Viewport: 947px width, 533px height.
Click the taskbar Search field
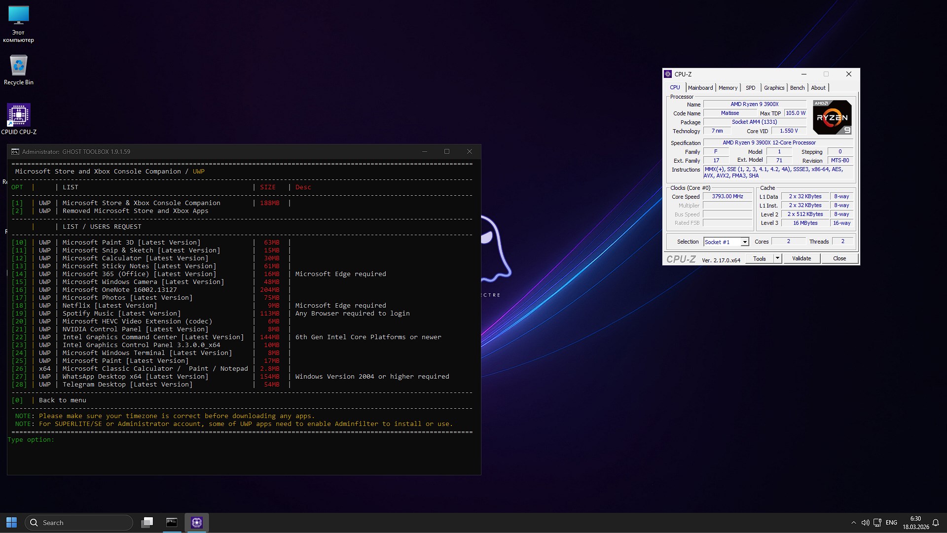(x=79, y=522)
